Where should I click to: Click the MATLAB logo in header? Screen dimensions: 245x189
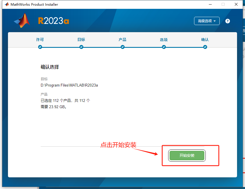(x=22, y=20)
